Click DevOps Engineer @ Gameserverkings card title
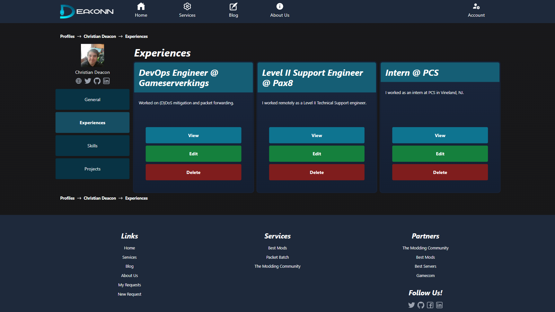This screenshot has width=555, height=312. (179, 78)
